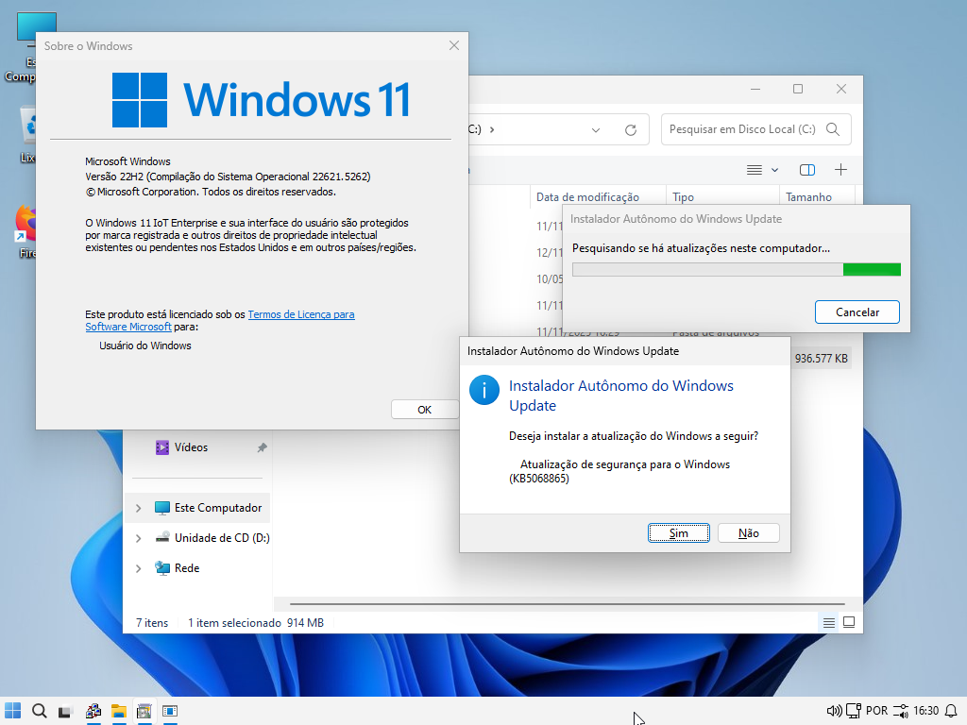Cancel the update search in the installer
Viewport: 967px width, 725px height.
pyautogui.click(x=857, y=312)
